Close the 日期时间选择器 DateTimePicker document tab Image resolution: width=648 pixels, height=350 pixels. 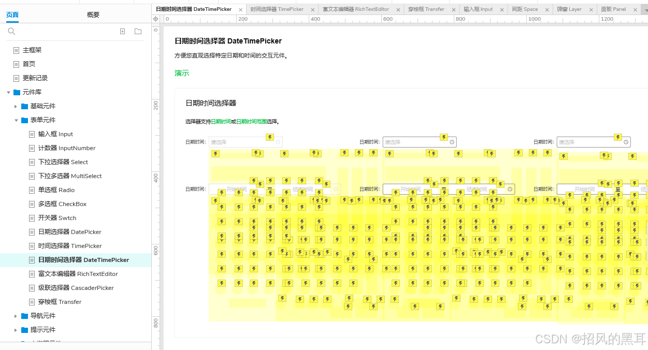(241, 10)
